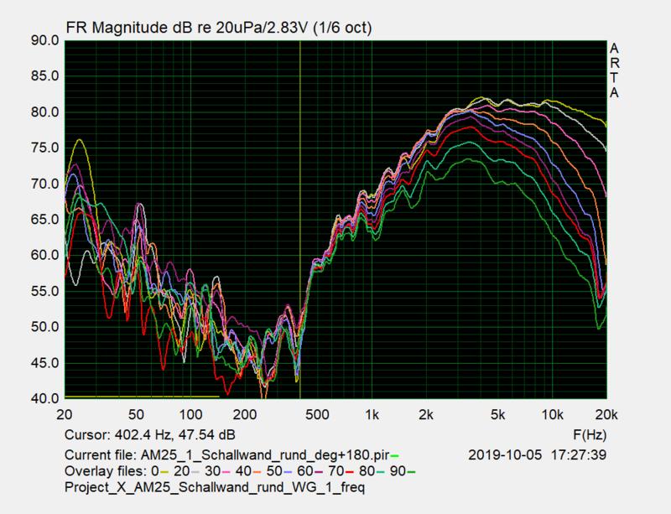Click the red legend dash for overlay 70
671x514 pixels.
(x=350, y=472)
